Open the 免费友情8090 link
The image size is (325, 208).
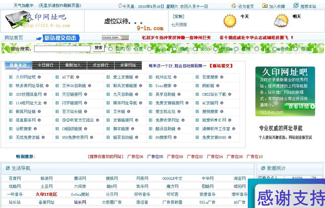point(214,137)
